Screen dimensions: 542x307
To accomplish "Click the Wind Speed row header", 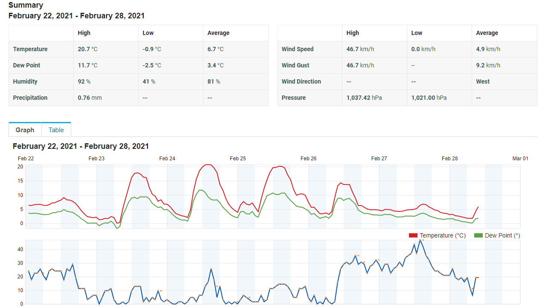I will point(297,49).
